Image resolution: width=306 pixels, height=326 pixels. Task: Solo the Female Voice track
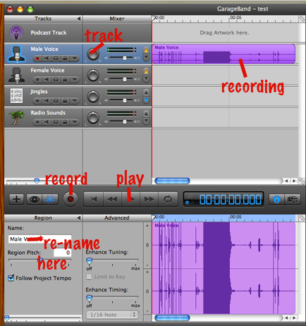coord(56,80)
